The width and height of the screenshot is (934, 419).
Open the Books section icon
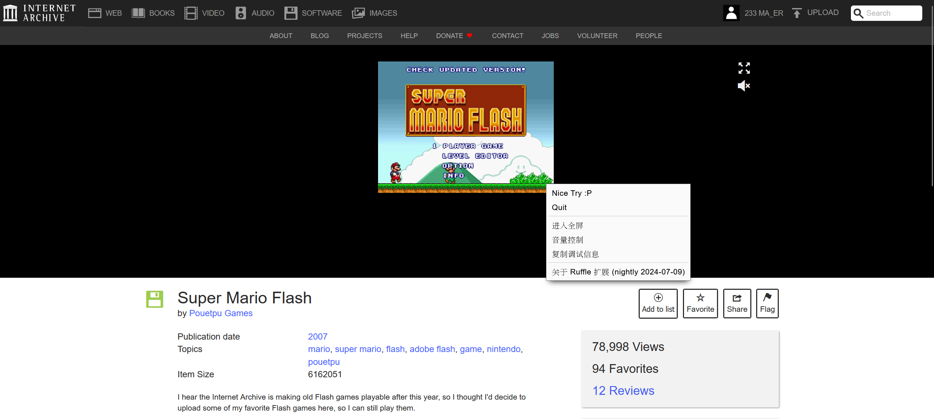click(x=138, y=13)
